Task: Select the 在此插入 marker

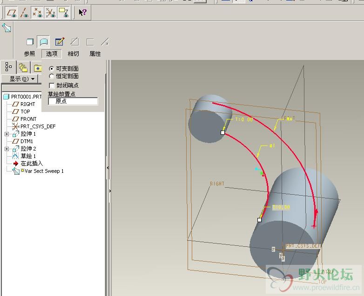Action: click(28, 164)
